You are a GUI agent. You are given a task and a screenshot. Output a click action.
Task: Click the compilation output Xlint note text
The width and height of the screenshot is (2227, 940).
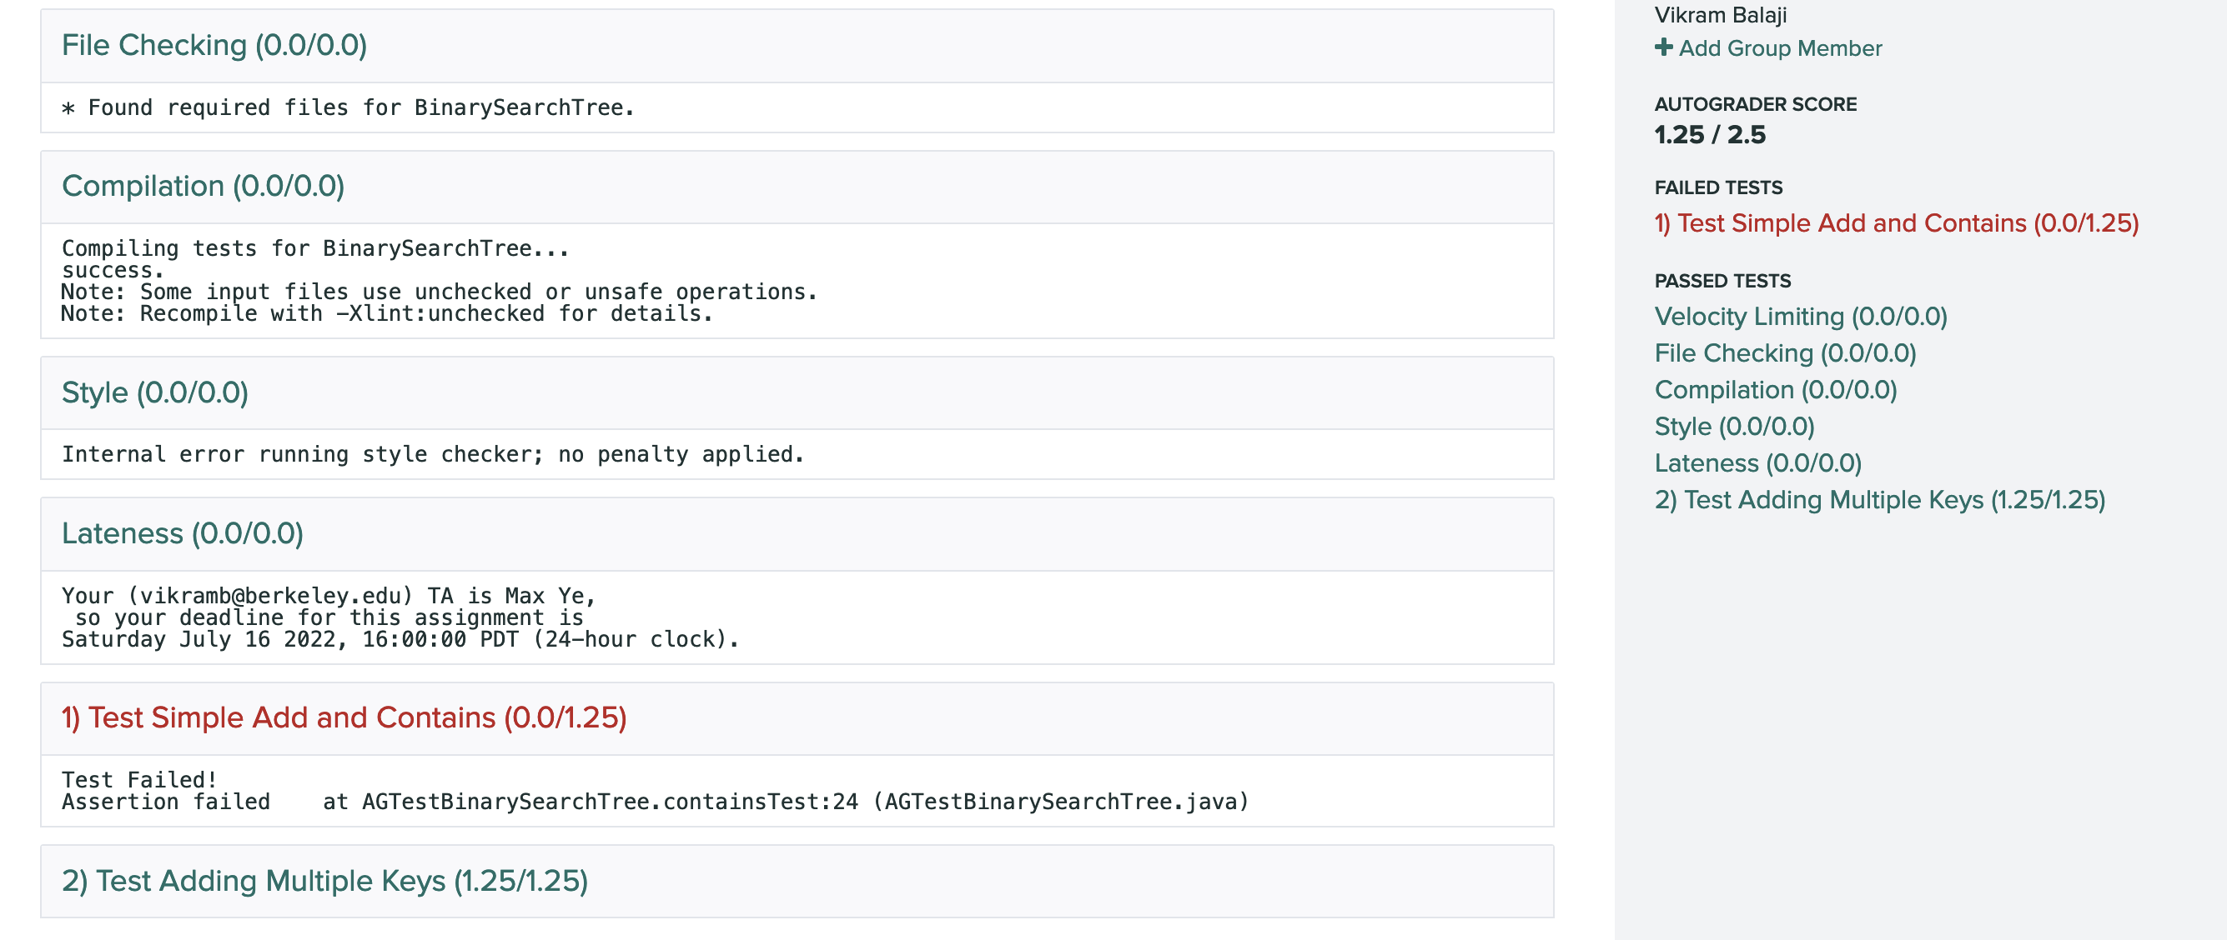point(386,313)
